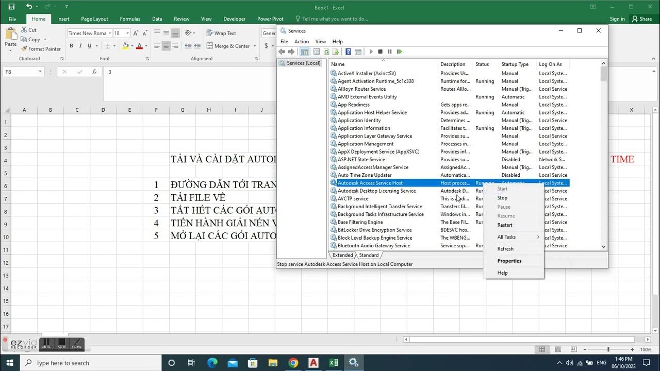Click Restart Service icon in Services toolbar
This screenshot has width=660, height=371.
tap(400, 52)
